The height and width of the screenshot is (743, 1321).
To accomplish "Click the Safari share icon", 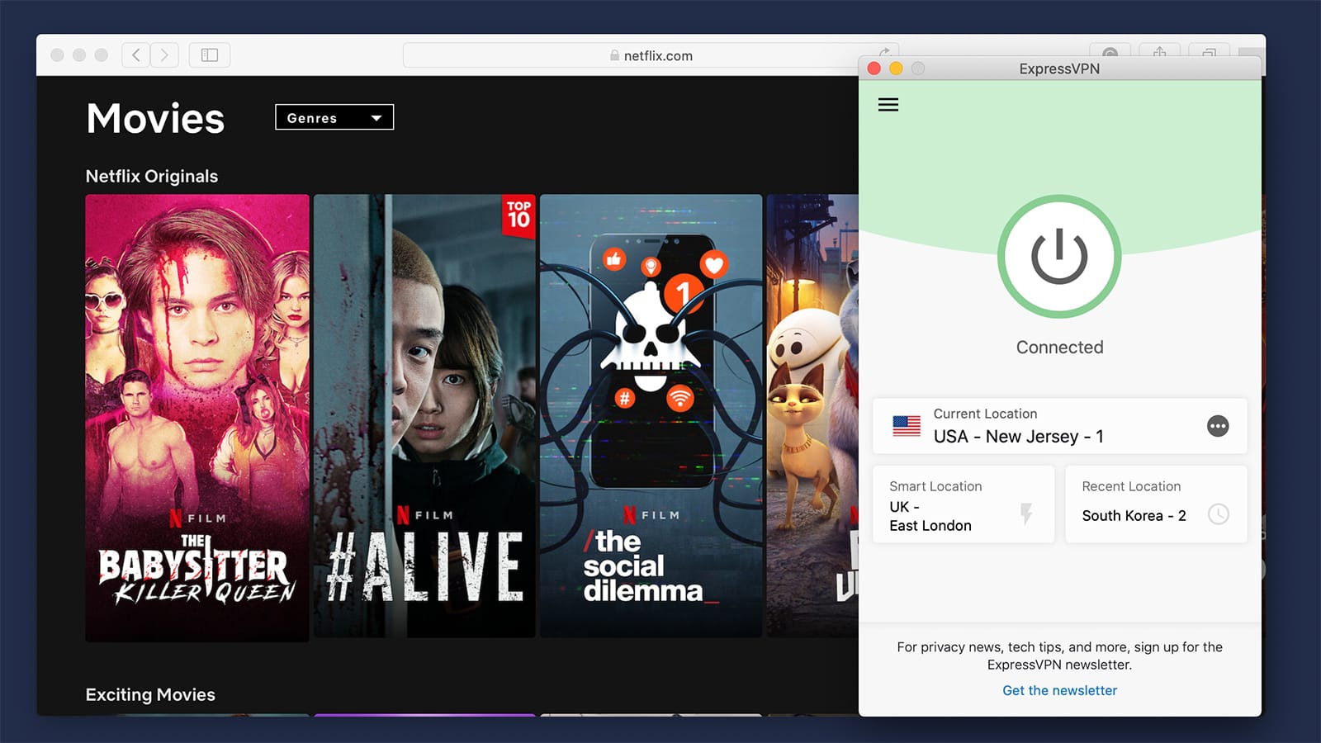I will [1160, 51].
